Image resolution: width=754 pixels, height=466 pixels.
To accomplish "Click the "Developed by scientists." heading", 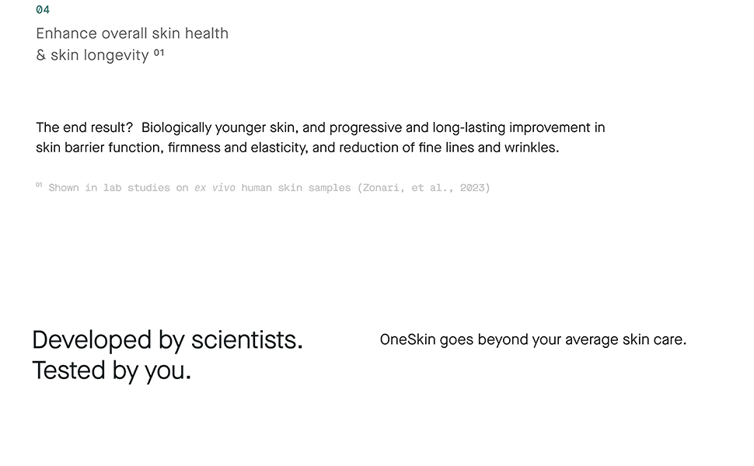I will 167,340.
